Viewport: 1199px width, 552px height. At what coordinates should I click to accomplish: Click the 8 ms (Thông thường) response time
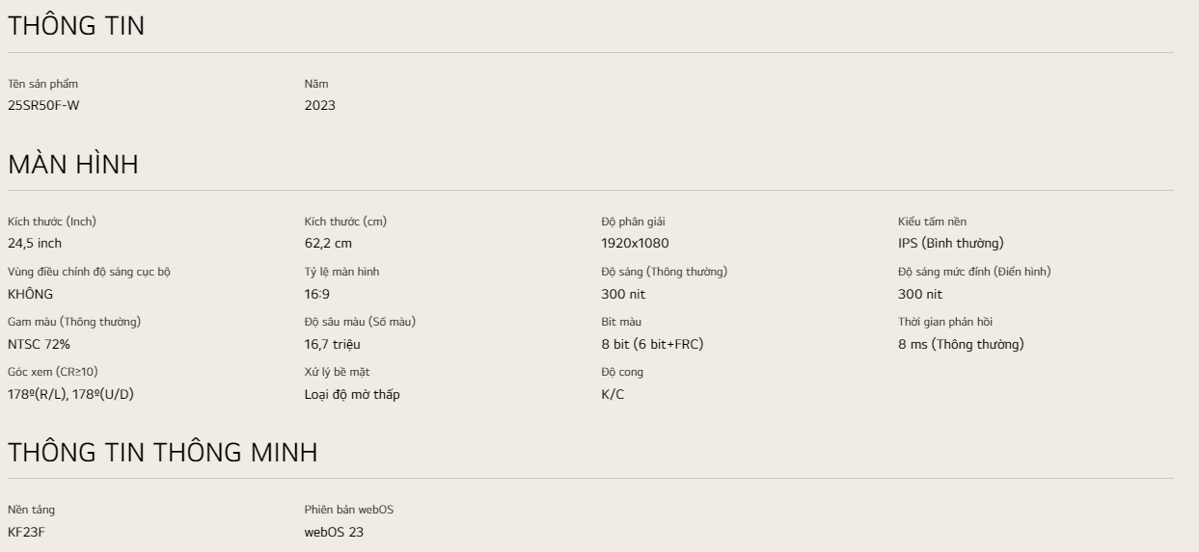click(961, 344)
